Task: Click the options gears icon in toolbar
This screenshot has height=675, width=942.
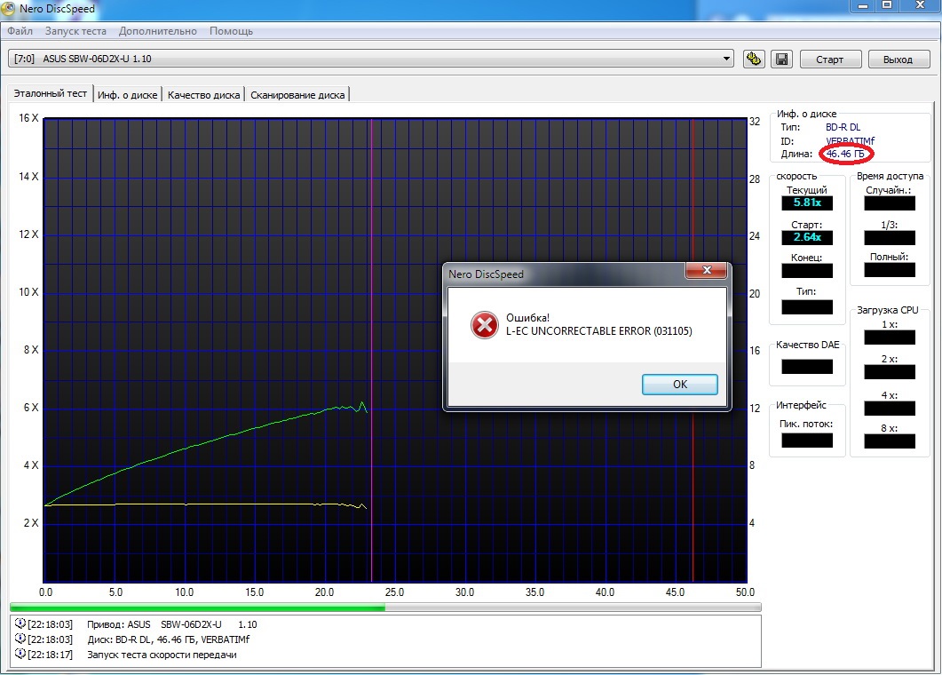Action: point(754,60)
